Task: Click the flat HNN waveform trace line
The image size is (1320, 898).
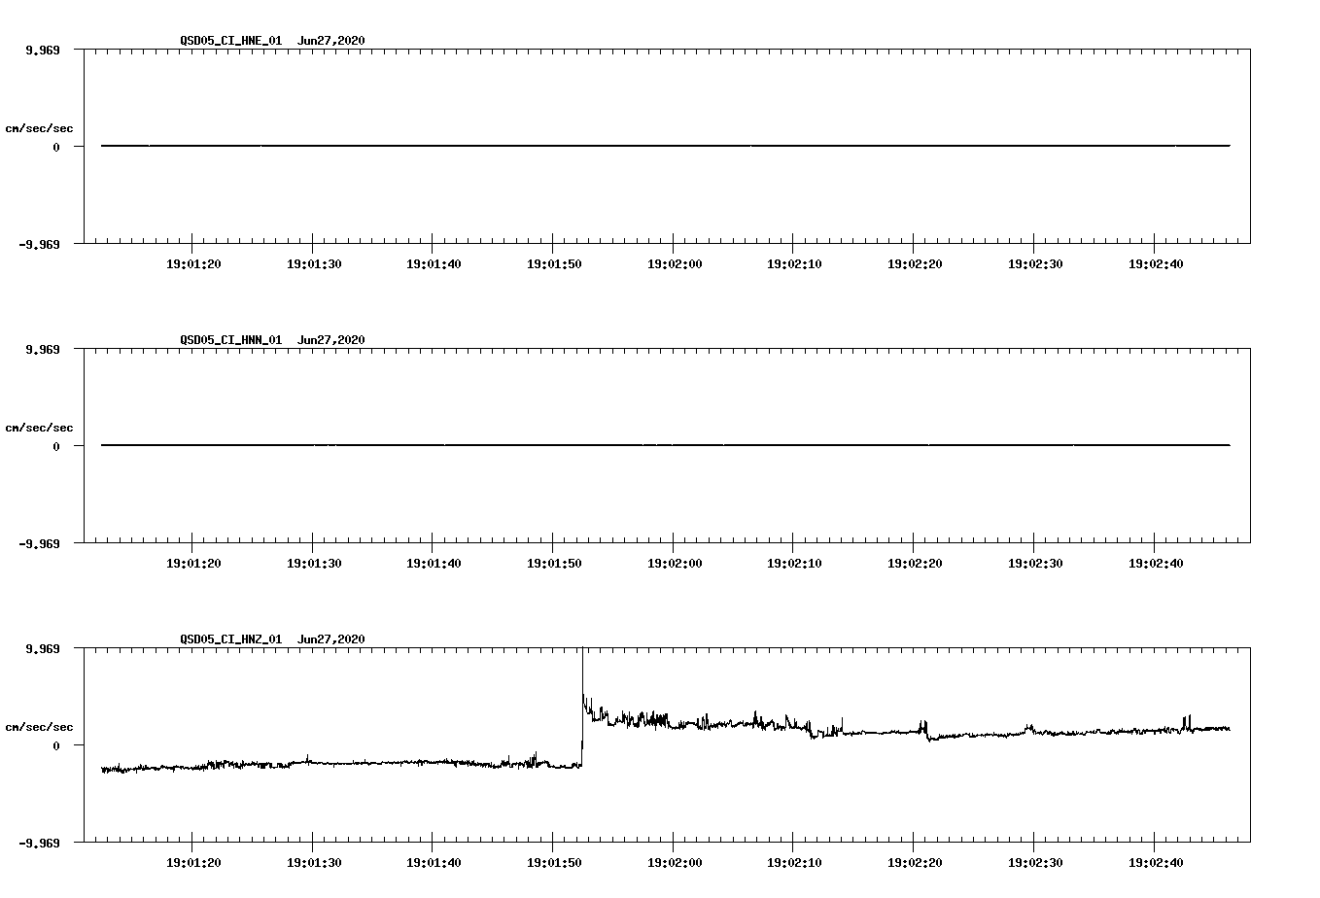Action: tap(666, 445)
